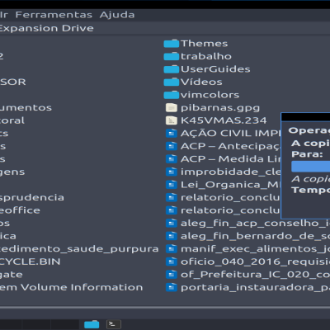Open the Themes folder icon
This screenshot has height=330, width=330.
tap(172, 44)
